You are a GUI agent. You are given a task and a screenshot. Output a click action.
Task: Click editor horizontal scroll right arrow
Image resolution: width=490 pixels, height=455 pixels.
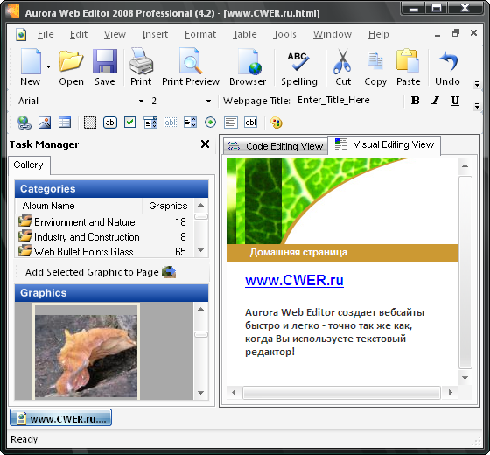click(451, 392)
